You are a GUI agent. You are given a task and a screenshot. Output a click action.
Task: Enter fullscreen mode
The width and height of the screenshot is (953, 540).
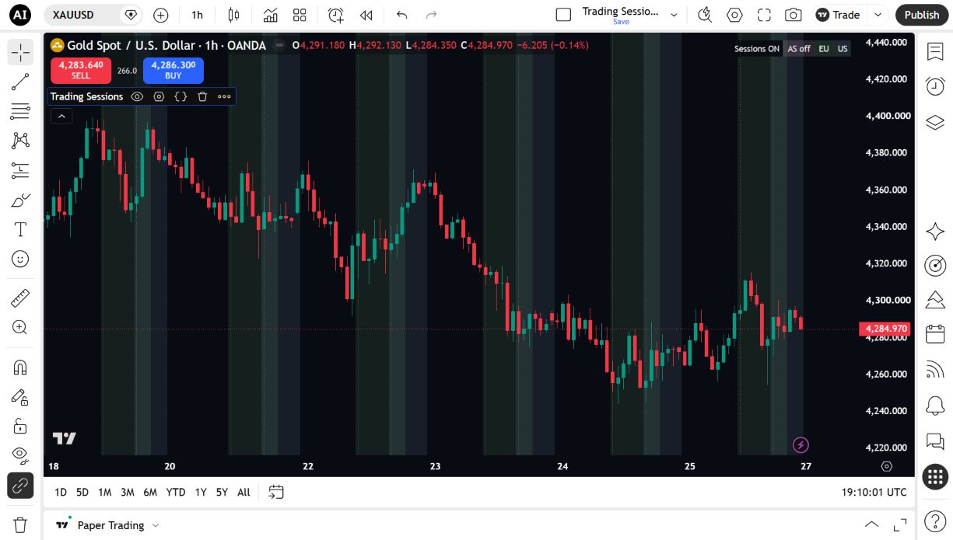click(x=764, y=15)
